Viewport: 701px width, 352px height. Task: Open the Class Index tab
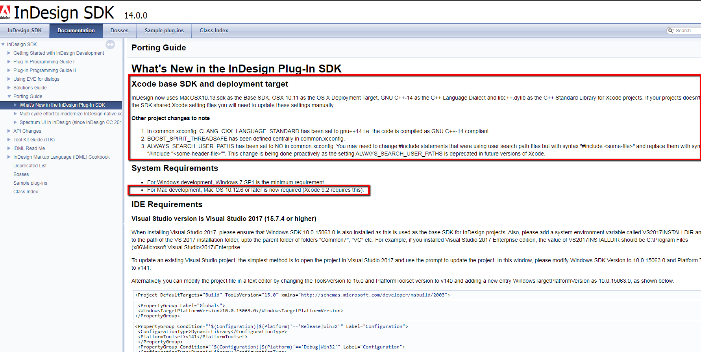(x=214, y=31)
